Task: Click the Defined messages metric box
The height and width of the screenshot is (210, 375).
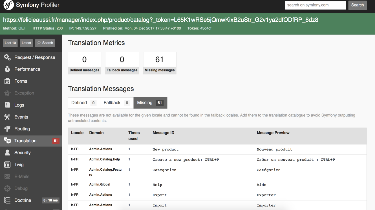Action: click(x=85, y=63)
